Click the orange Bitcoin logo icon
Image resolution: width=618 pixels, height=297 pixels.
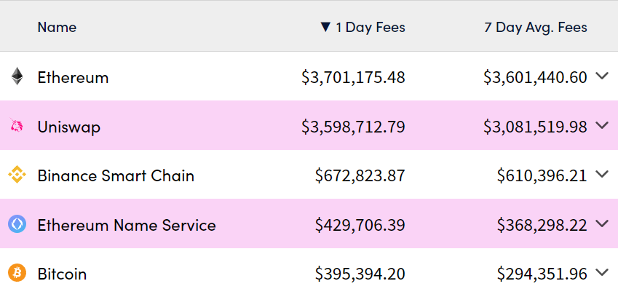coord(17,274)
